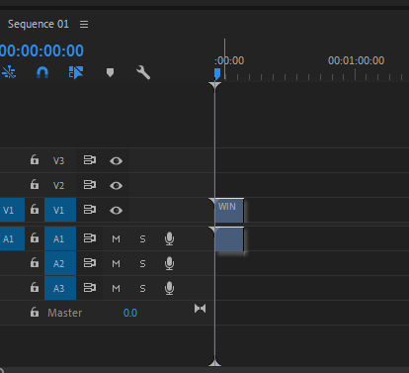
Task: Select the Sequence 01 tab
Action: (x=39, y=24)
